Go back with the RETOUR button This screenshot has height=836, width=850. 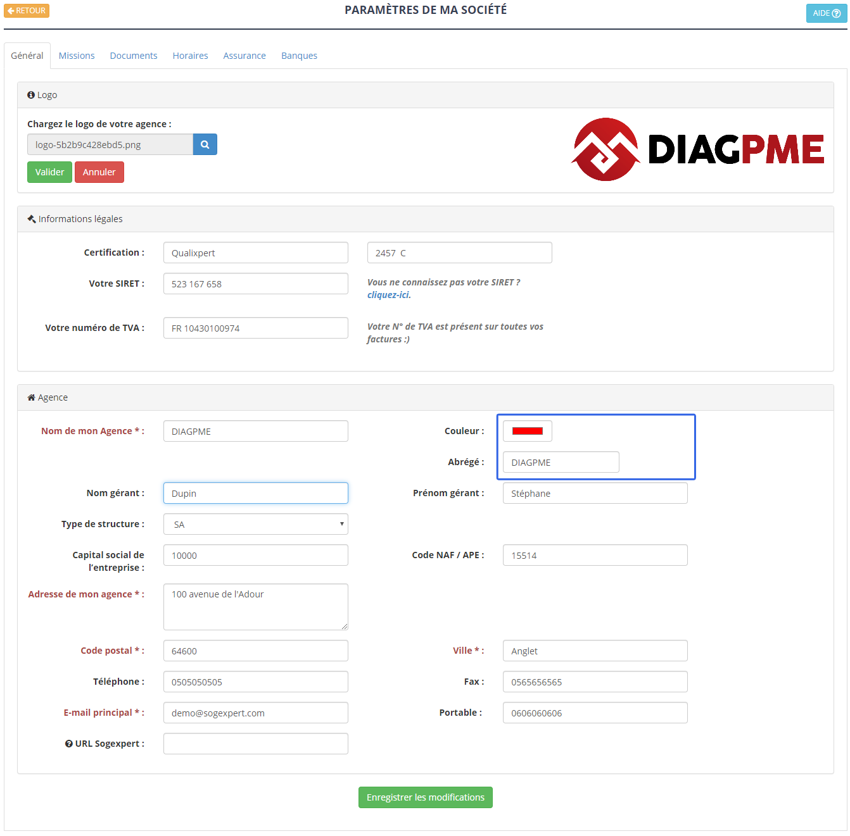[x=27, y=11]
